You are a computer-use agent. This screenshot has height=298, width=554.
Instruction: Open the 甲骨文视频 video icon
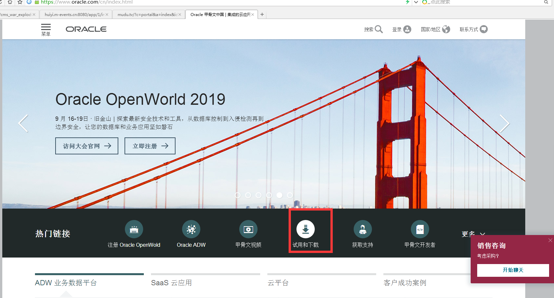coord(248,229)
